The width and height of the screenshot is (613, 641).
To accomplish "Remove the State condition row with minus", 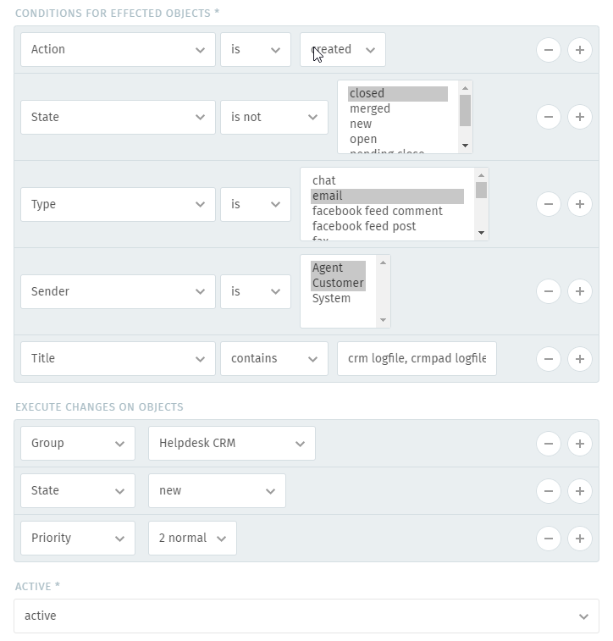I will pos(549,117).
